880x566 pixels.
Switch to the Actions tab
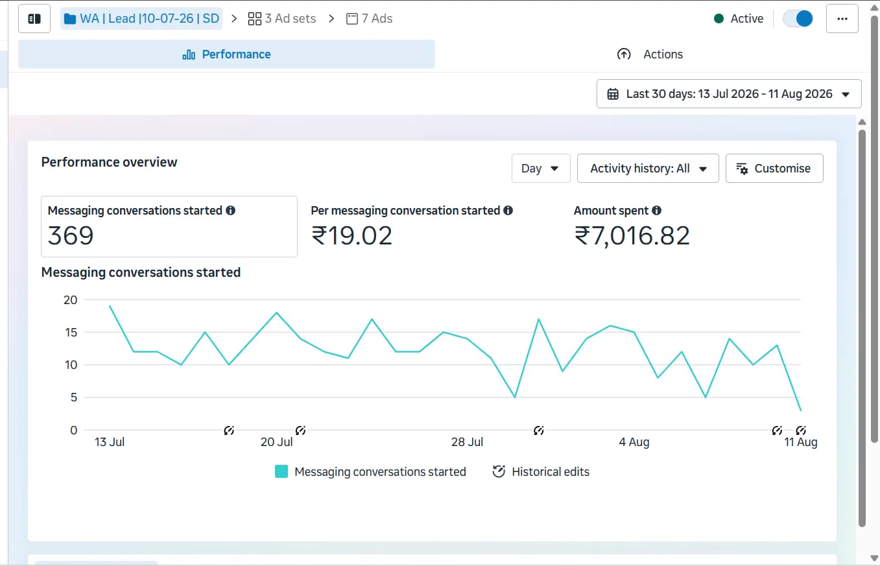click(650, 54)
